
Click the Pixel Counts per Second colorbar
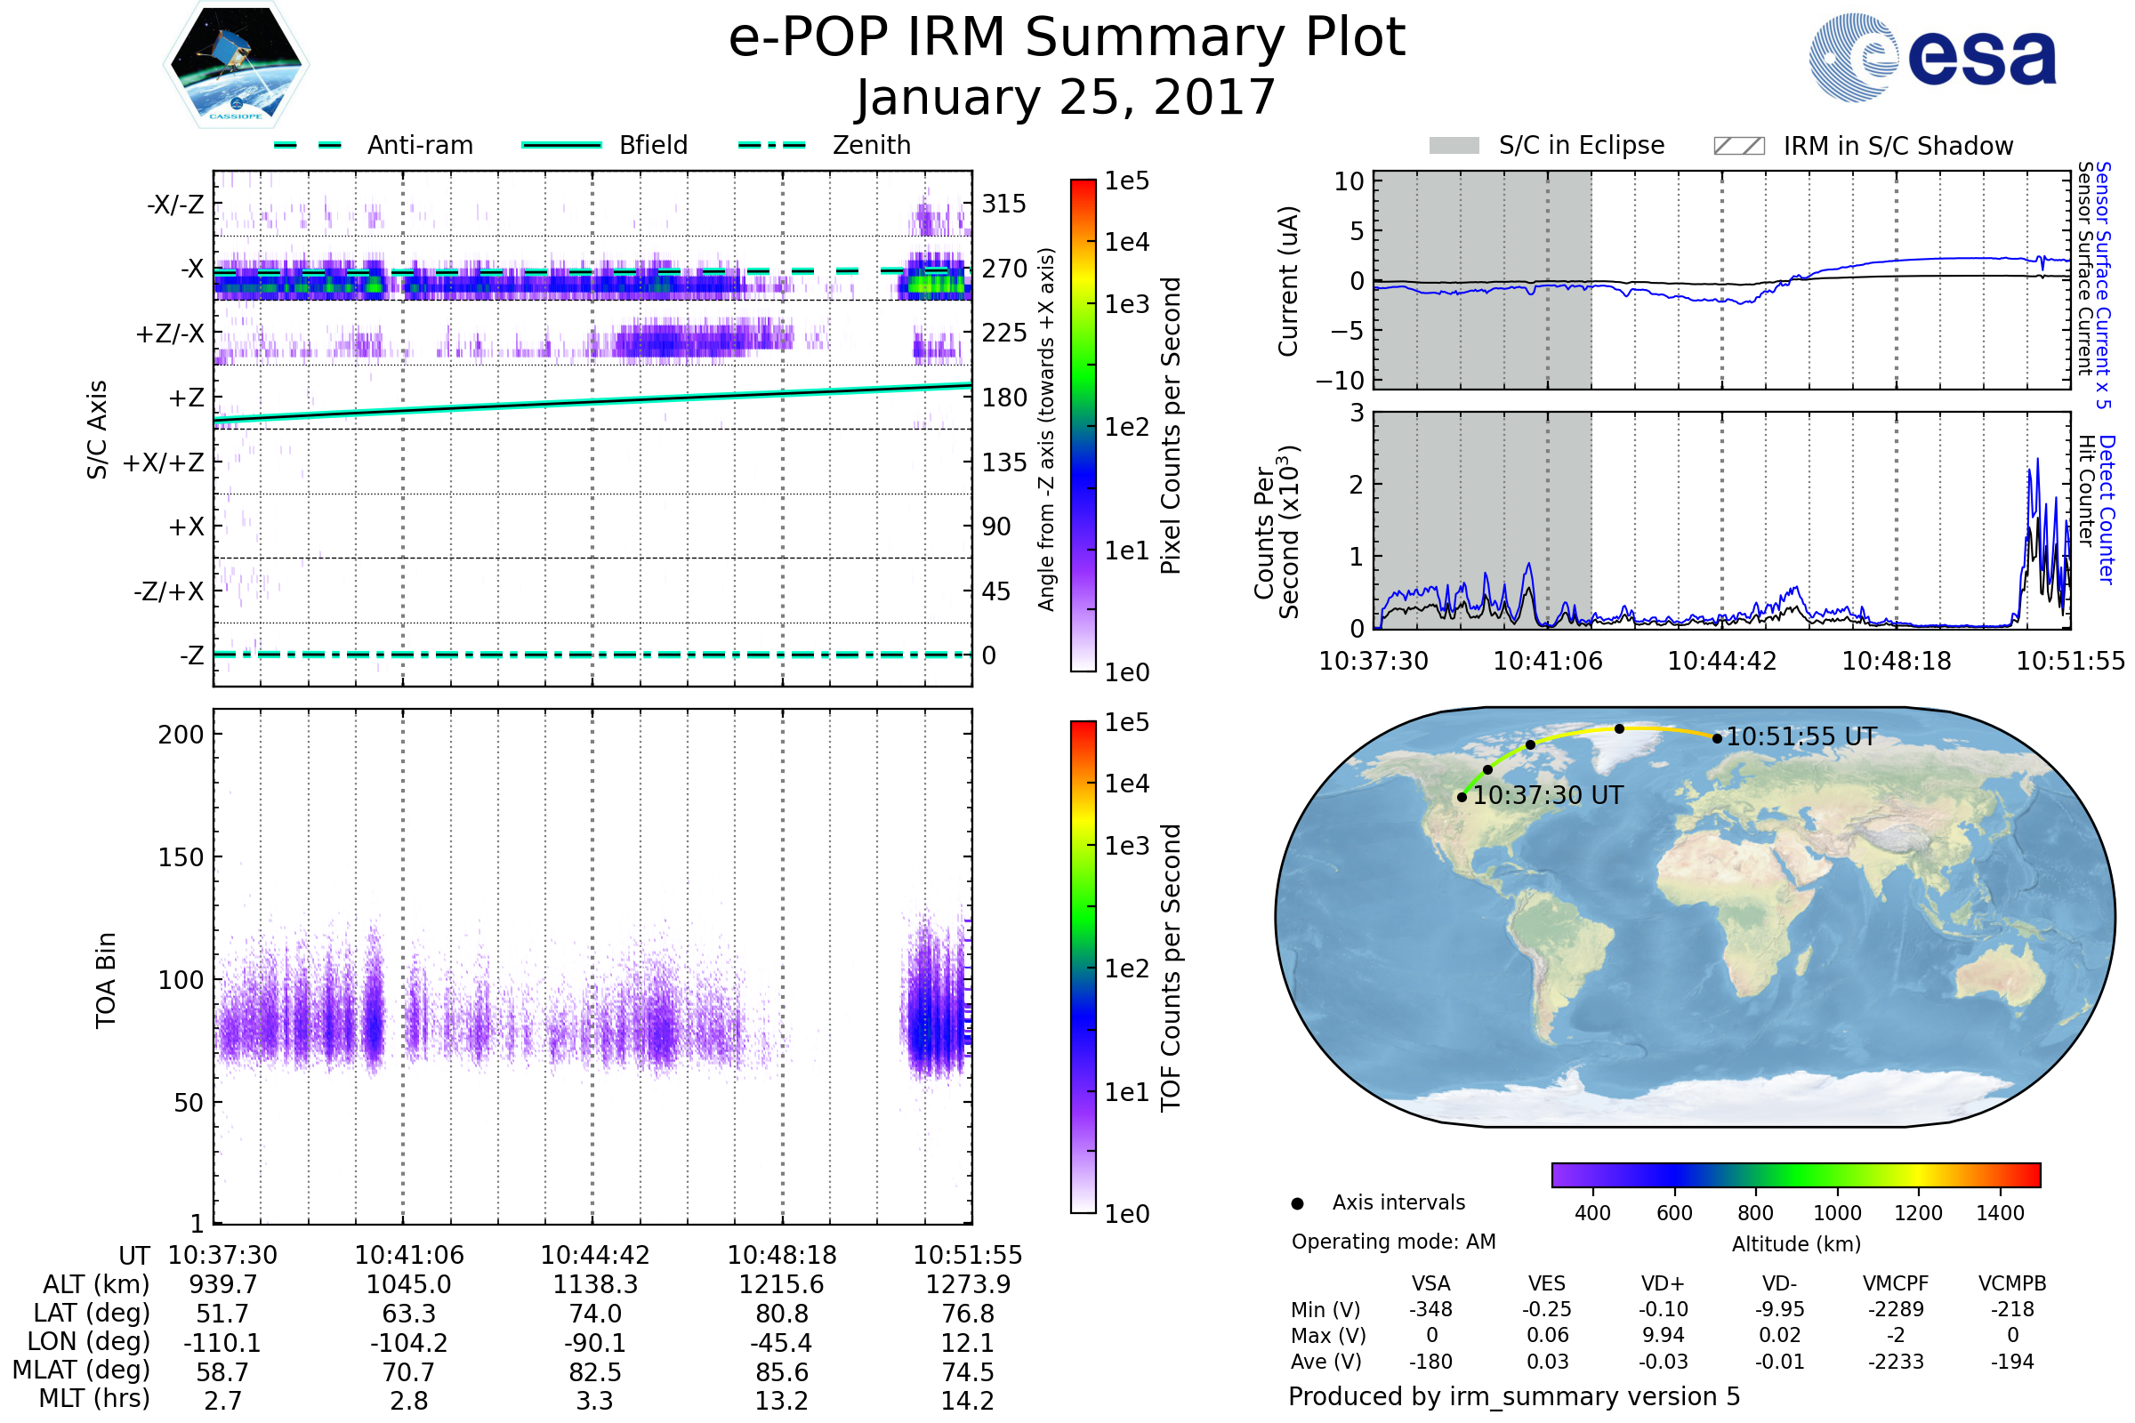pyautogui.click(x=1083, y=425)
